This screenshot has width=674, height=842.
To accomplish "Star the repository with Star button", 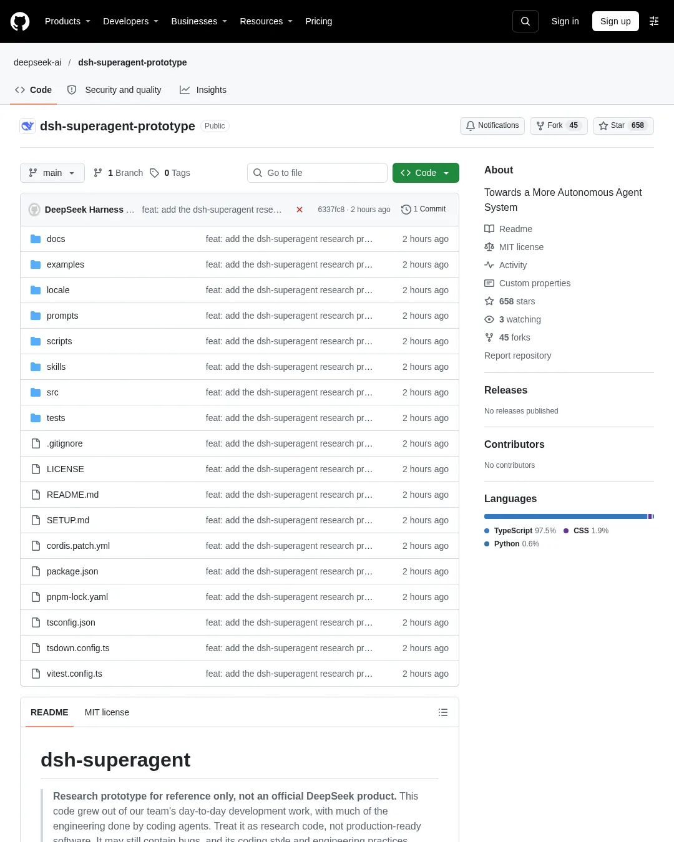I will click(623, 125).
